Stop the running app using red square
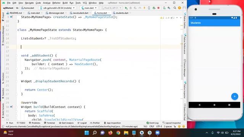Image resolution: width=244 pixels, height=137 pixels. tap(159, 8)
